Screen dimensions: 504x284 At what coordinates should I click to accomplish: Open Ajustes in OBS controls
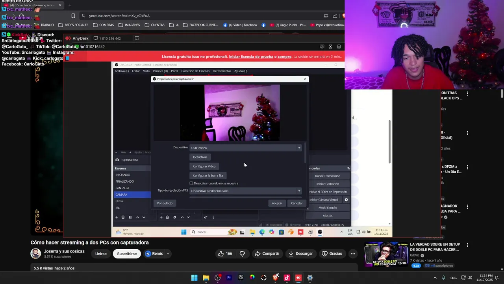pyautogui.click(x=328, y=215)
